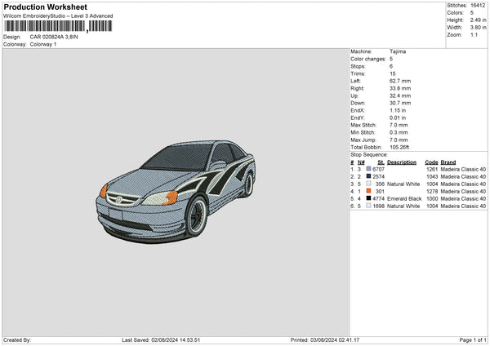490x346 pixels.
Task: Click the Max Stitch value '7.0 mm'
Action: pyautogui.click(x=399, y=125)
